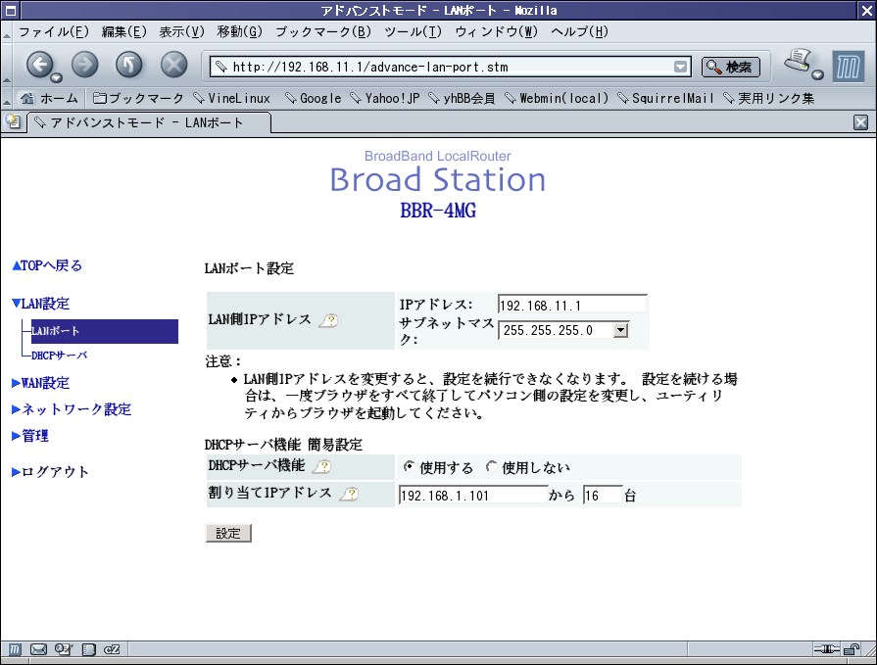Open the VineLinux bookmark
The height and width of the screenshot is (665, 877).
(x=231, y=98)
